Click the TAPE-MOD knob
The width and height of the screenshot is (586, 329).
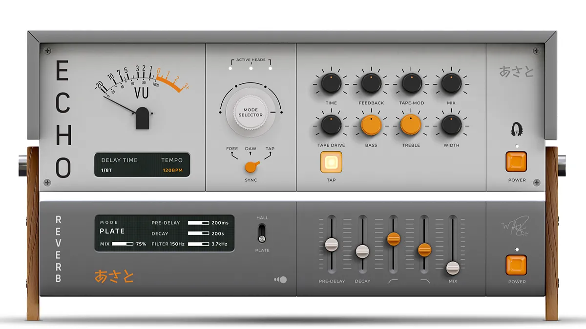412,83
